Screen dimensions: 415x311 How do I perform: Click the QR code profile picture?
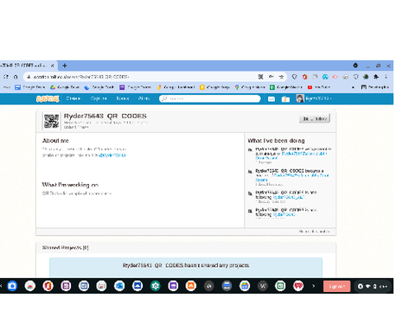pos(51,121)
